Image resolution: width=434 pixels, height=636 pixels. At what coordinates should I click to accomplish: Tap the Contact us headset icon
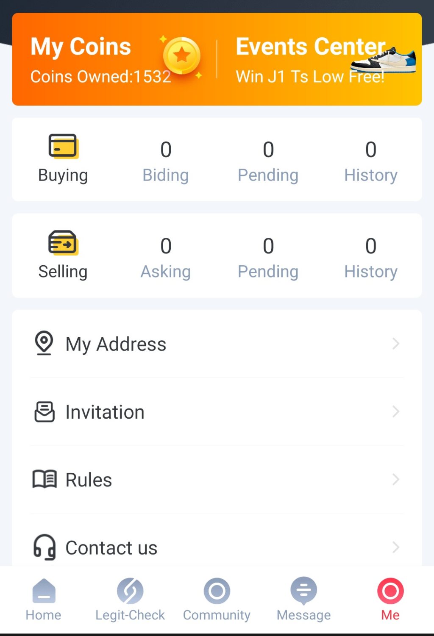click(x=45, y=547)
